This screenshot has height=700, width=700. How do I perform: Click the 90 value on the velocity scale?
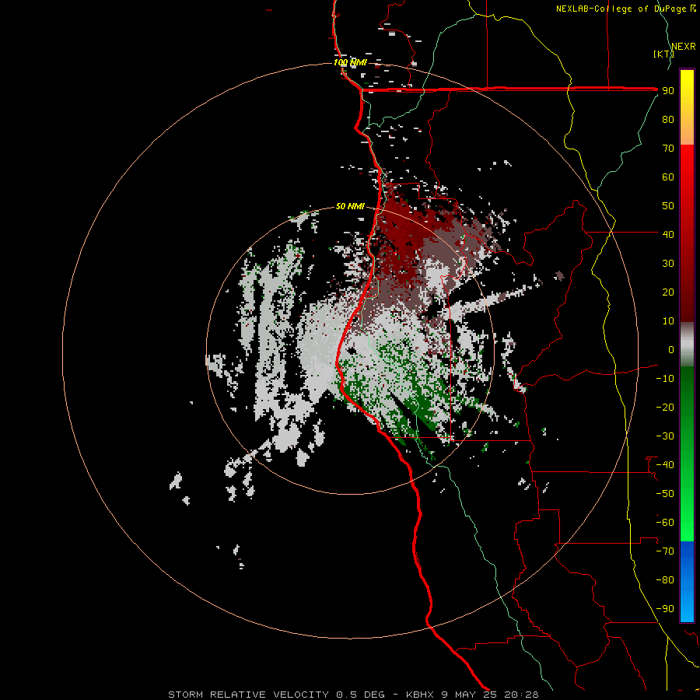click(668, 91)
